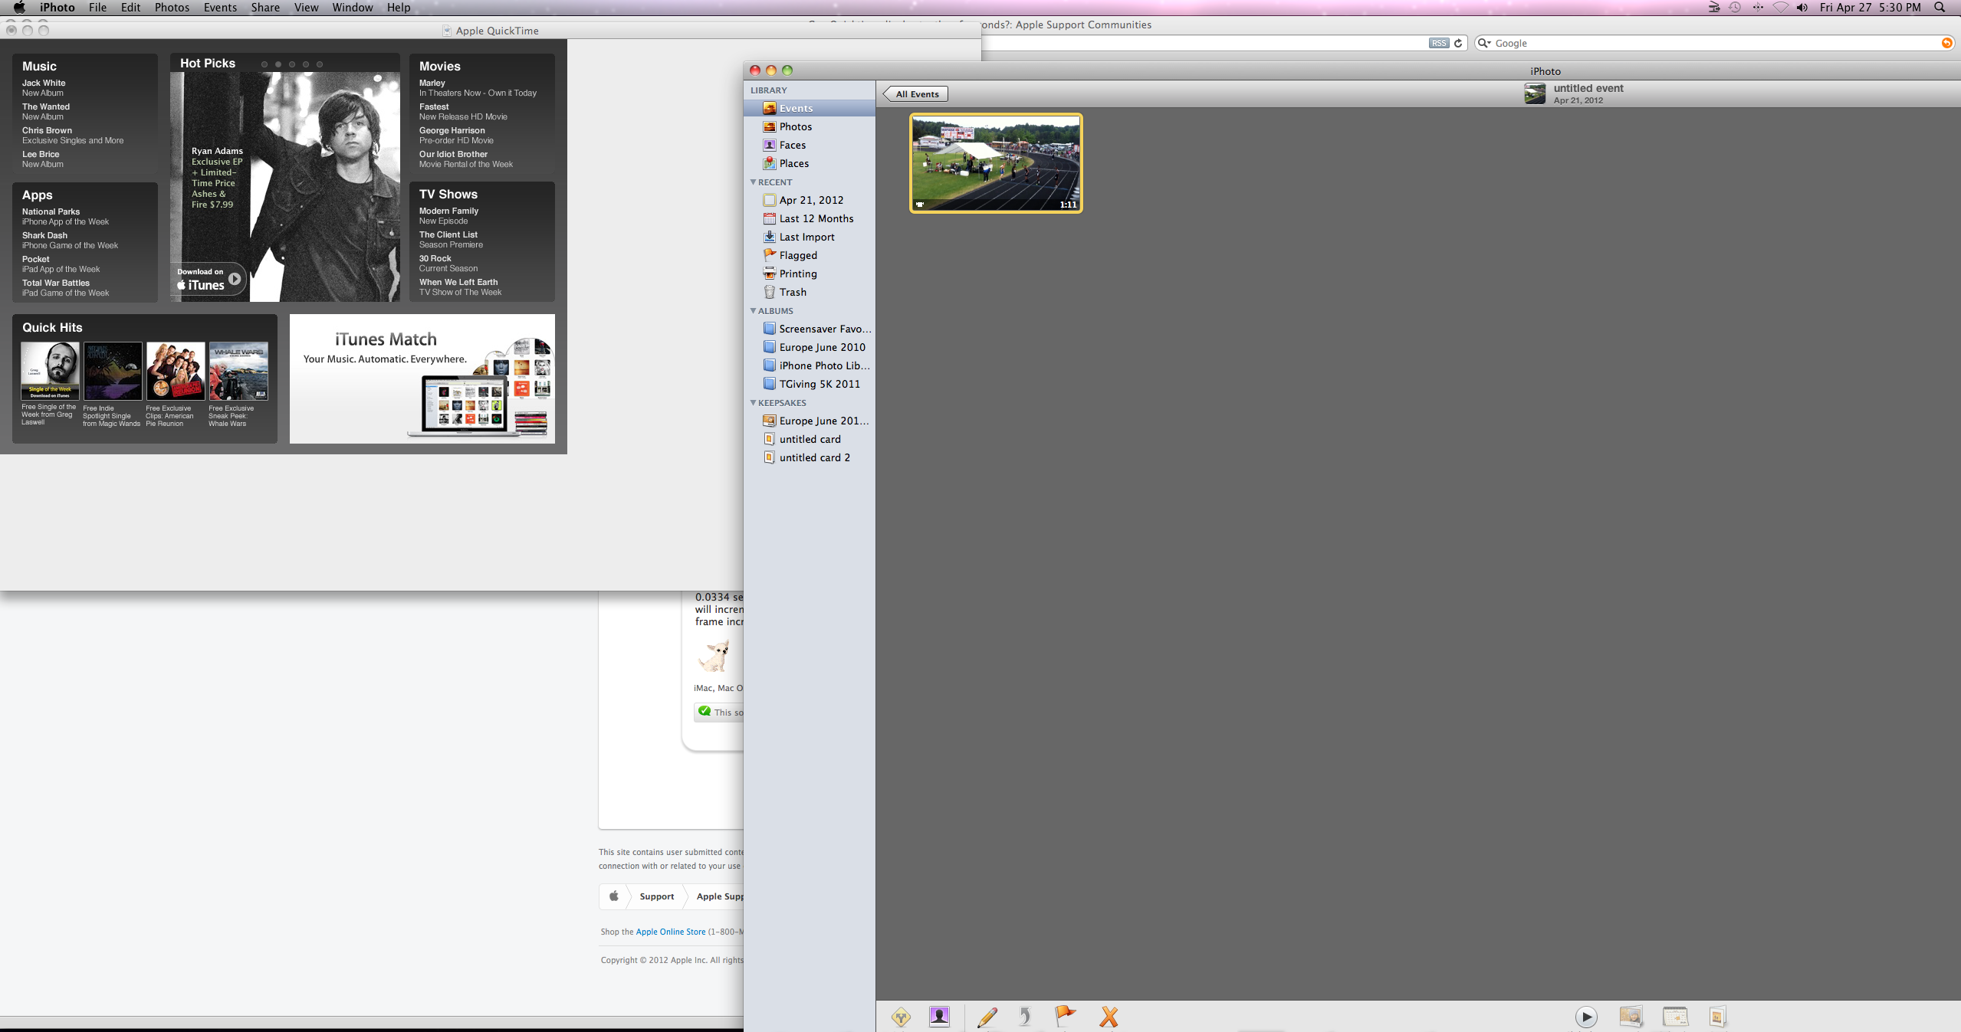Select the track meet video thumbnail
The height and width of the screenshot is (1032, 1961).
pyautogui.click(x=996, y=163)
